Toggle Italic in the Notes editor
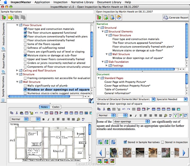Image resolution: width=190 pixels, height=166 pixels. (48, 119)
